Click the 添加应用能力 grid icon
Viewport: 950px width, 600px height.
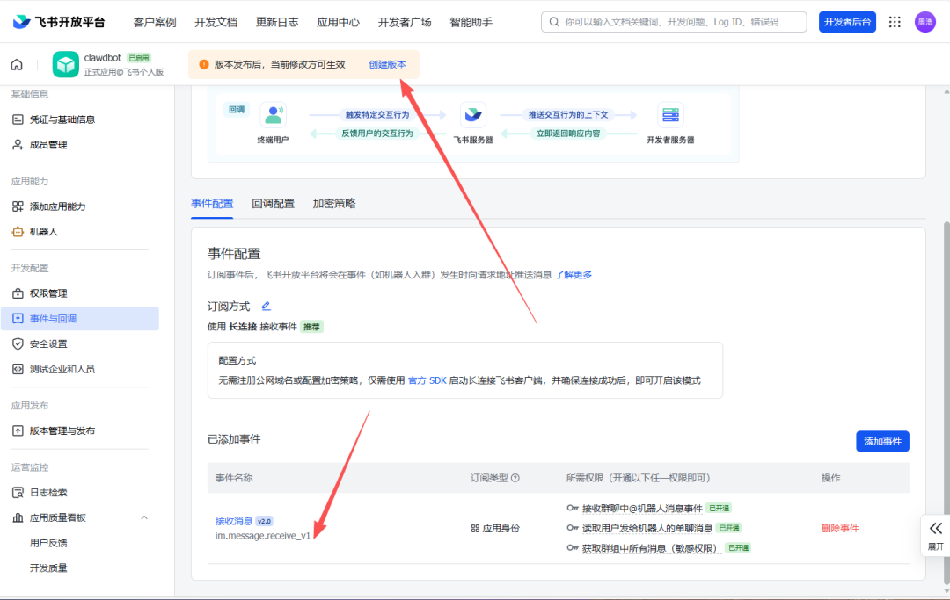pyautogui.click(x=18, y=206)
